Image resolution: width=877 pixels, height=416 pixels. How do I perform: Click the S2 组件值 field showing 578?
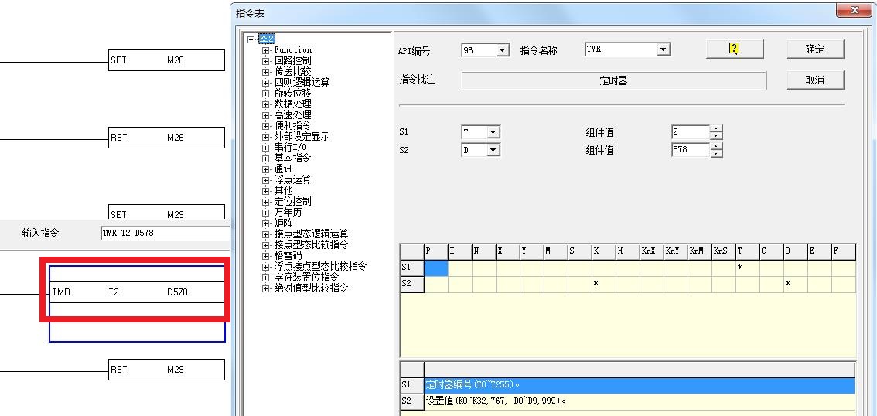click(x=690, y=150)
